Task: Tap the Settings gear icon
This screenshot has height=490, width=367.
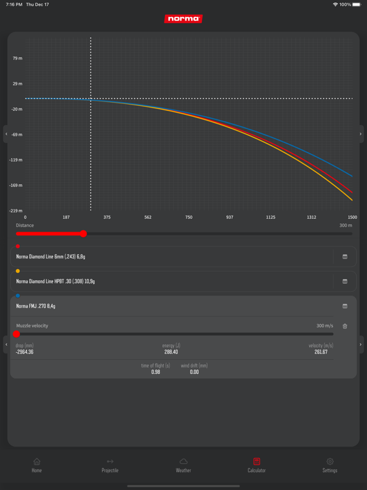Action: pyautogui.click(x=330, y=461)
